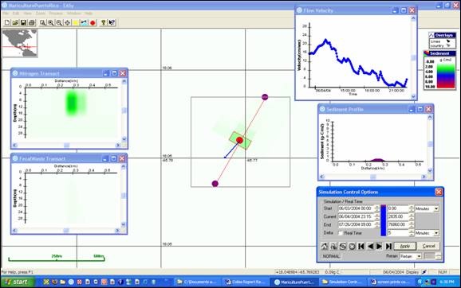This screenshot has height=288, width=461.
Task: Skip to simulation end
Action: tap(388, 246)
